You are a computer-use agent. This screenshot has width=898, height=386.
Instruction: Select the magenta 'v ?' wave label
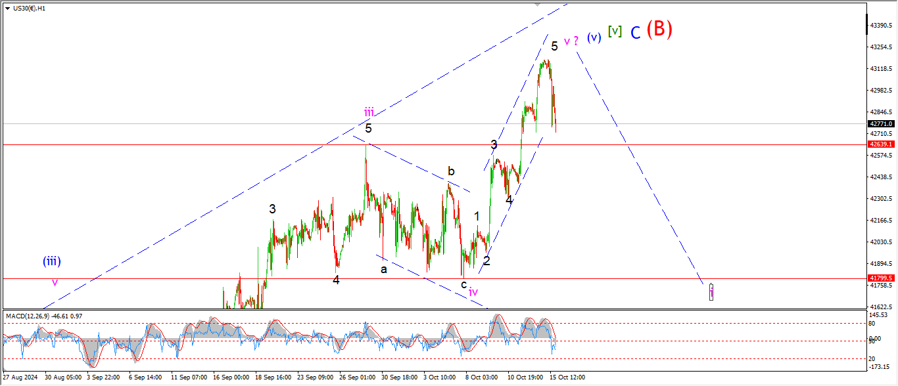pyautogui.click(x=571, y=40)
